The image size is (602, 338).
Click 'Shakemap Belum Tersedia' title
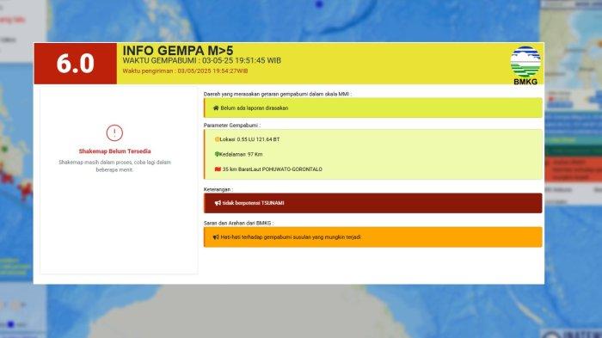[x=114, y=151]
